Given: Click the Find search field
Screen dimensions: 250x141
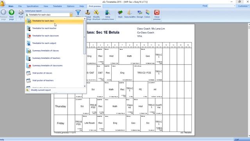Looking at the screenshot, I should pyautogui.click(x=221, y=6).
